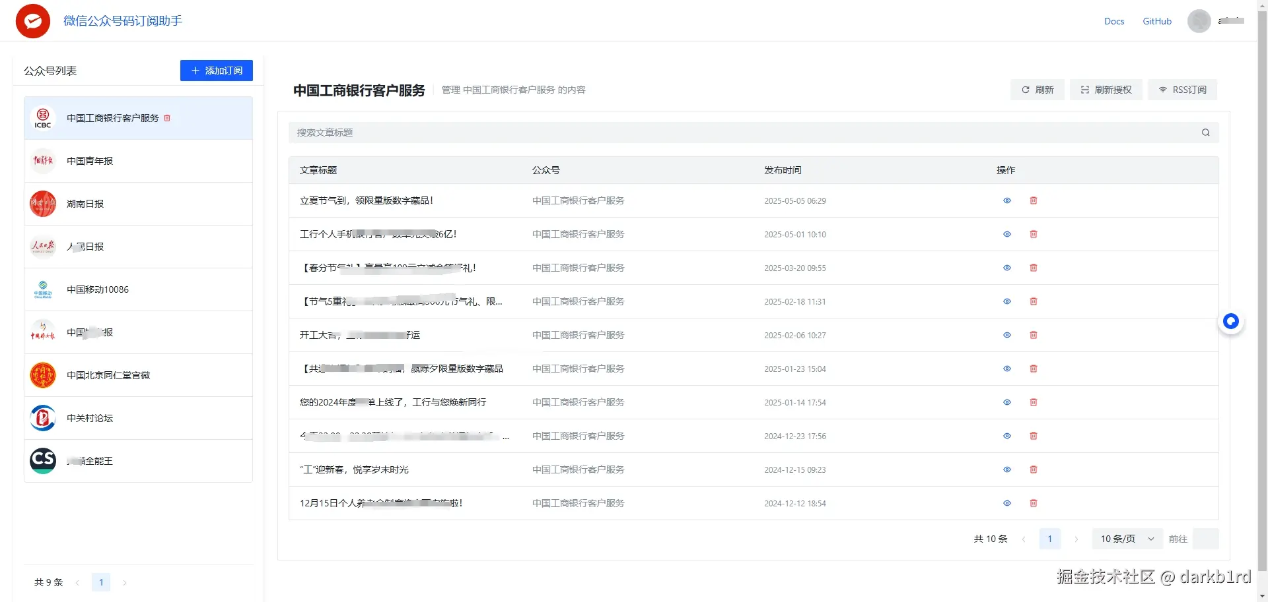Click the ICBC account avatar
The width and height of the screenshot is (1268, 602).
(x=43, y=118)
